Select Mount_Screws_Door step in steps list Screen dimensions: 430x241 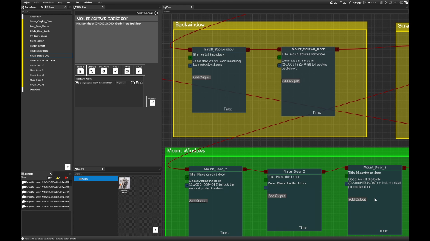[x=47, y=55]
